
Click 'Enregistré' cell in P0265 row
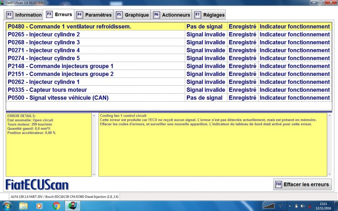[x=242, y=34]
